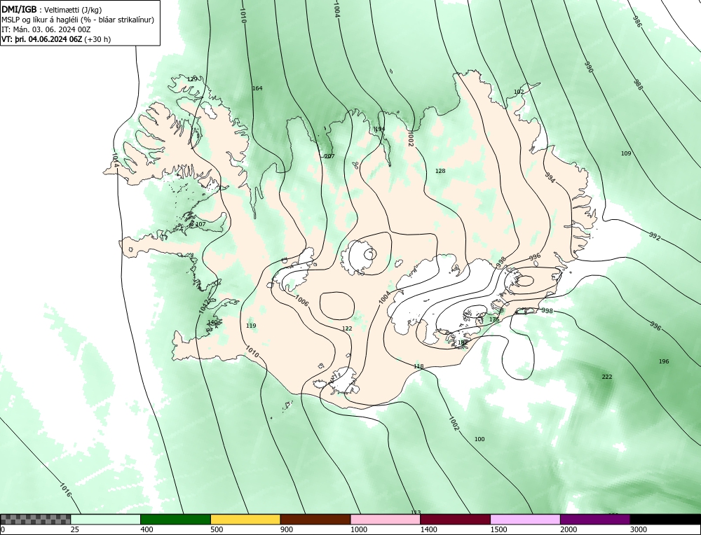
Task: Click the map value 109 offshore east
Action: point(626,153)
